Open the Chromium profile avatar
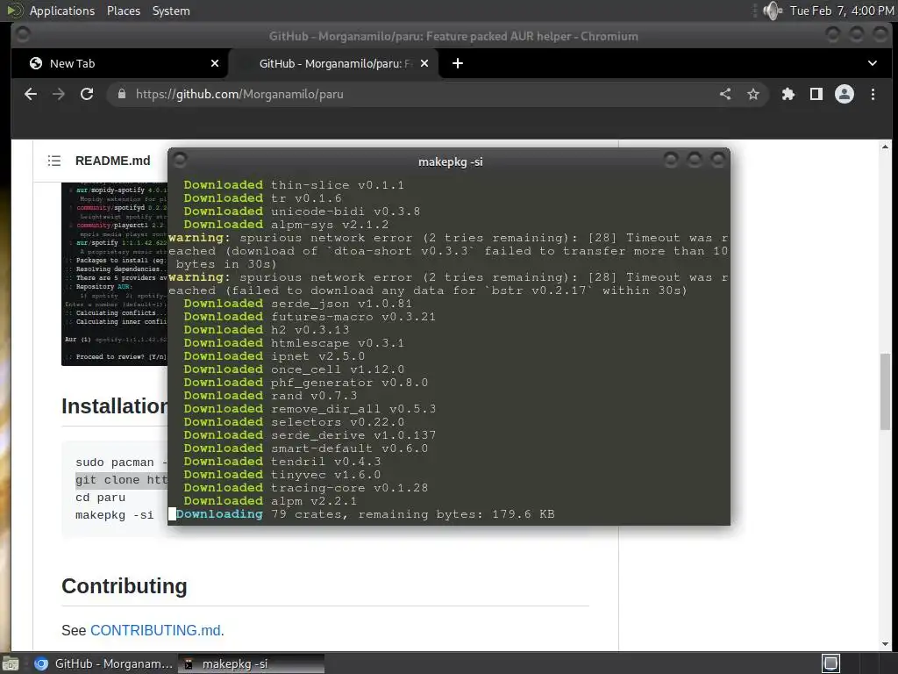This screenshot has height=674, width=898. pos(845,94)
